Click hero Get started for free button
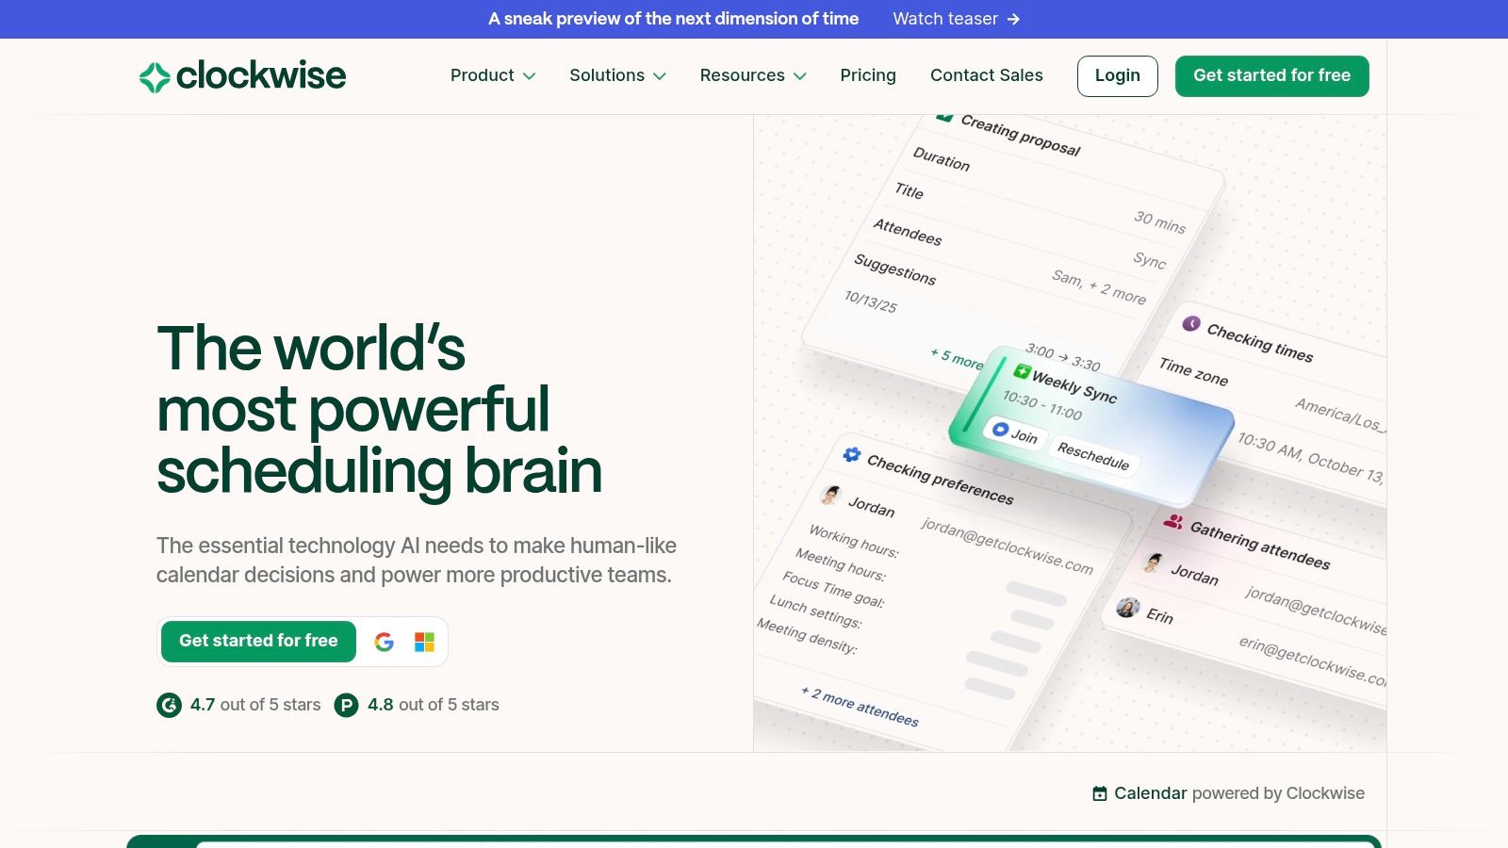The height and width of the screenshot is (848, 1508). [258, 642]
